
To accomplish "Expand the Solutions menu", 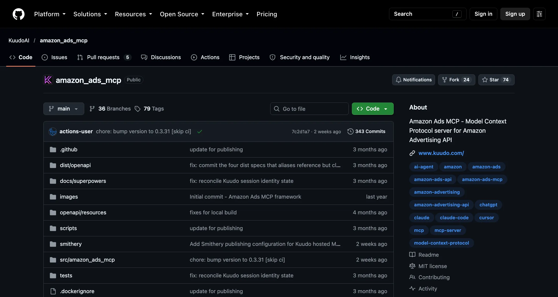I will tap(90, 14).
